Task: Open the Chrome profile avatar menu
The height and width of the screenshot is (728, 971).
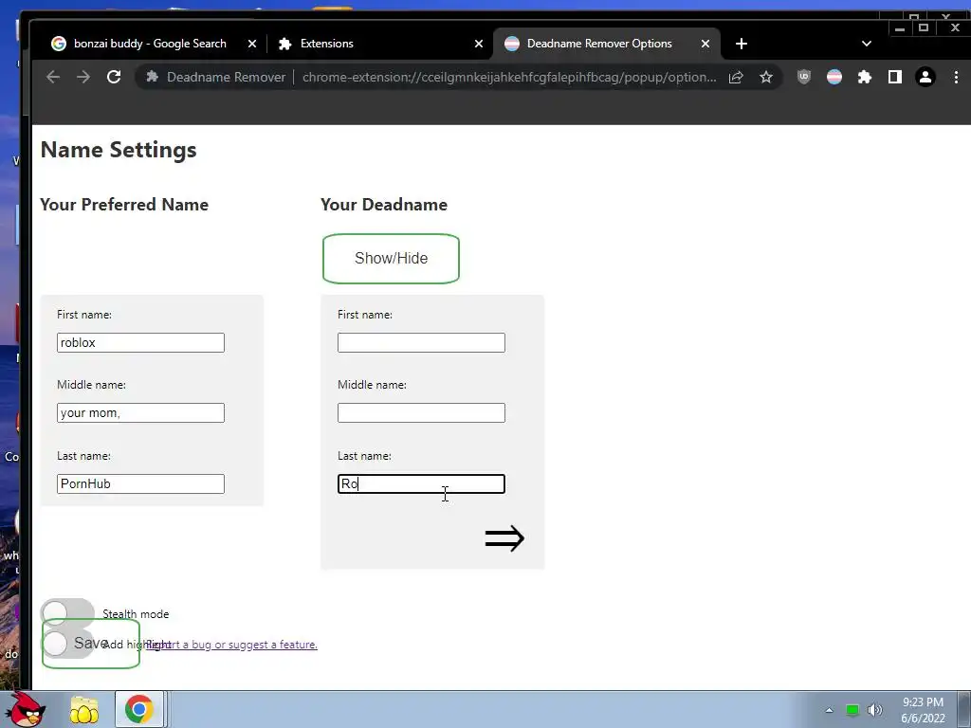Action: point(925,77)
